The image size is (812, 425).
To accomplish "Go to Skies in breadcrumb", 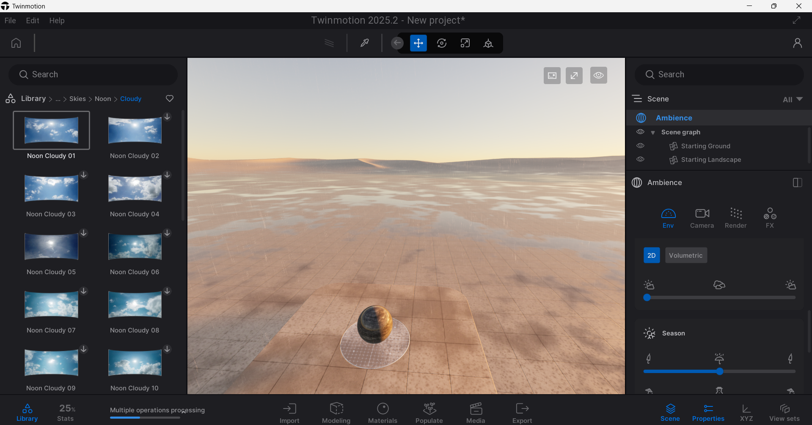I will [x=77, y=99].
